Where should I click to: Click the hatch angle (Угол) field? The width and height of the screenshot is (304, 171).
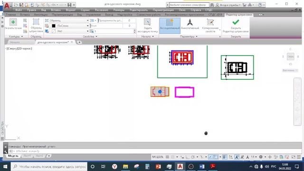(x=106, y=26)
